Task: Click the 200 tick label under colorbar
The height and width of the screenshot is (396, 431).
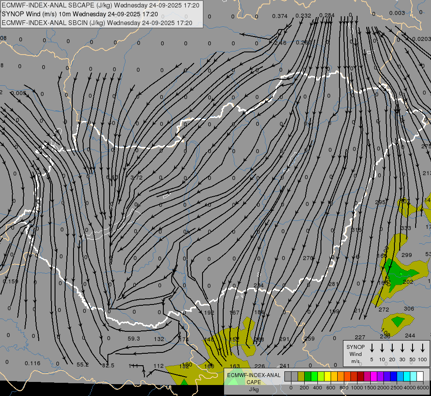Action: point(304,388)
